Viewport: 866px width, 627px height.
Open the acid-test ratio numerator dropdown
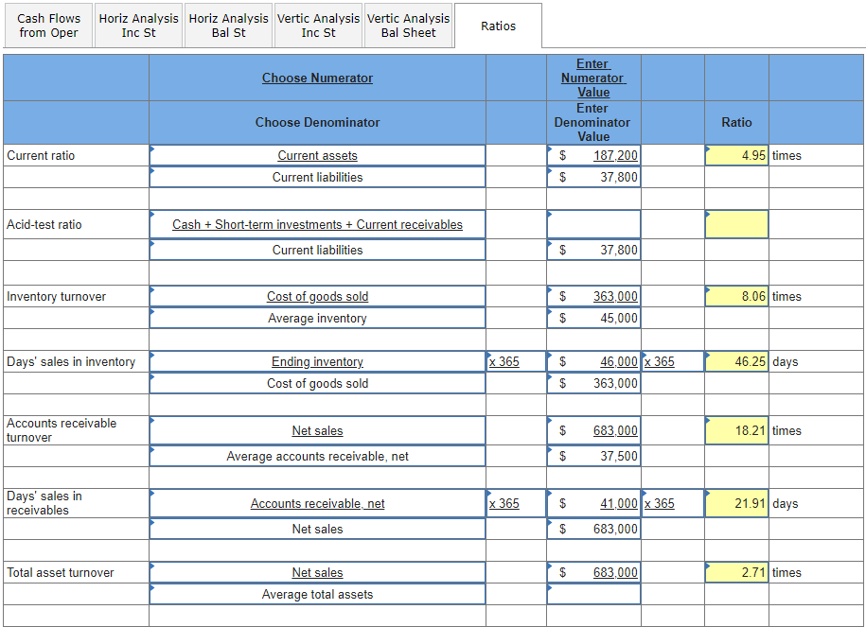tap(318, 224)
